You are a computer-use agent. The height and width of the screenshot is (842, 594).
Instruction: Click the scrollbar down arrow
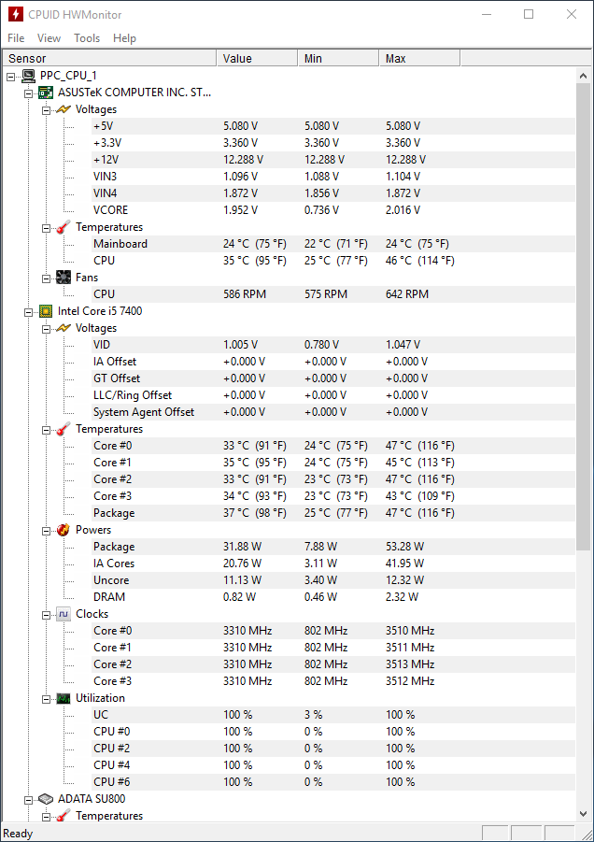pos(584,814)
